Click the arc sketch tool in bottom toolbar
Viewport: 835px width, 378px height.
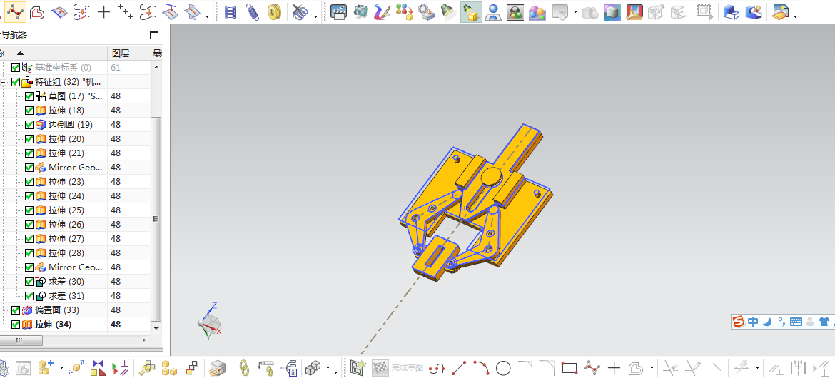click(x=482, y=367)
